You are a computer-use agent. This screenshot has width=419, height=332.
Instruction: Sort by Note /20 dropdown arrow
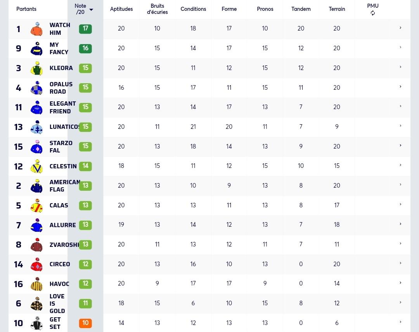pyautogui.click(x=91, y=10)
